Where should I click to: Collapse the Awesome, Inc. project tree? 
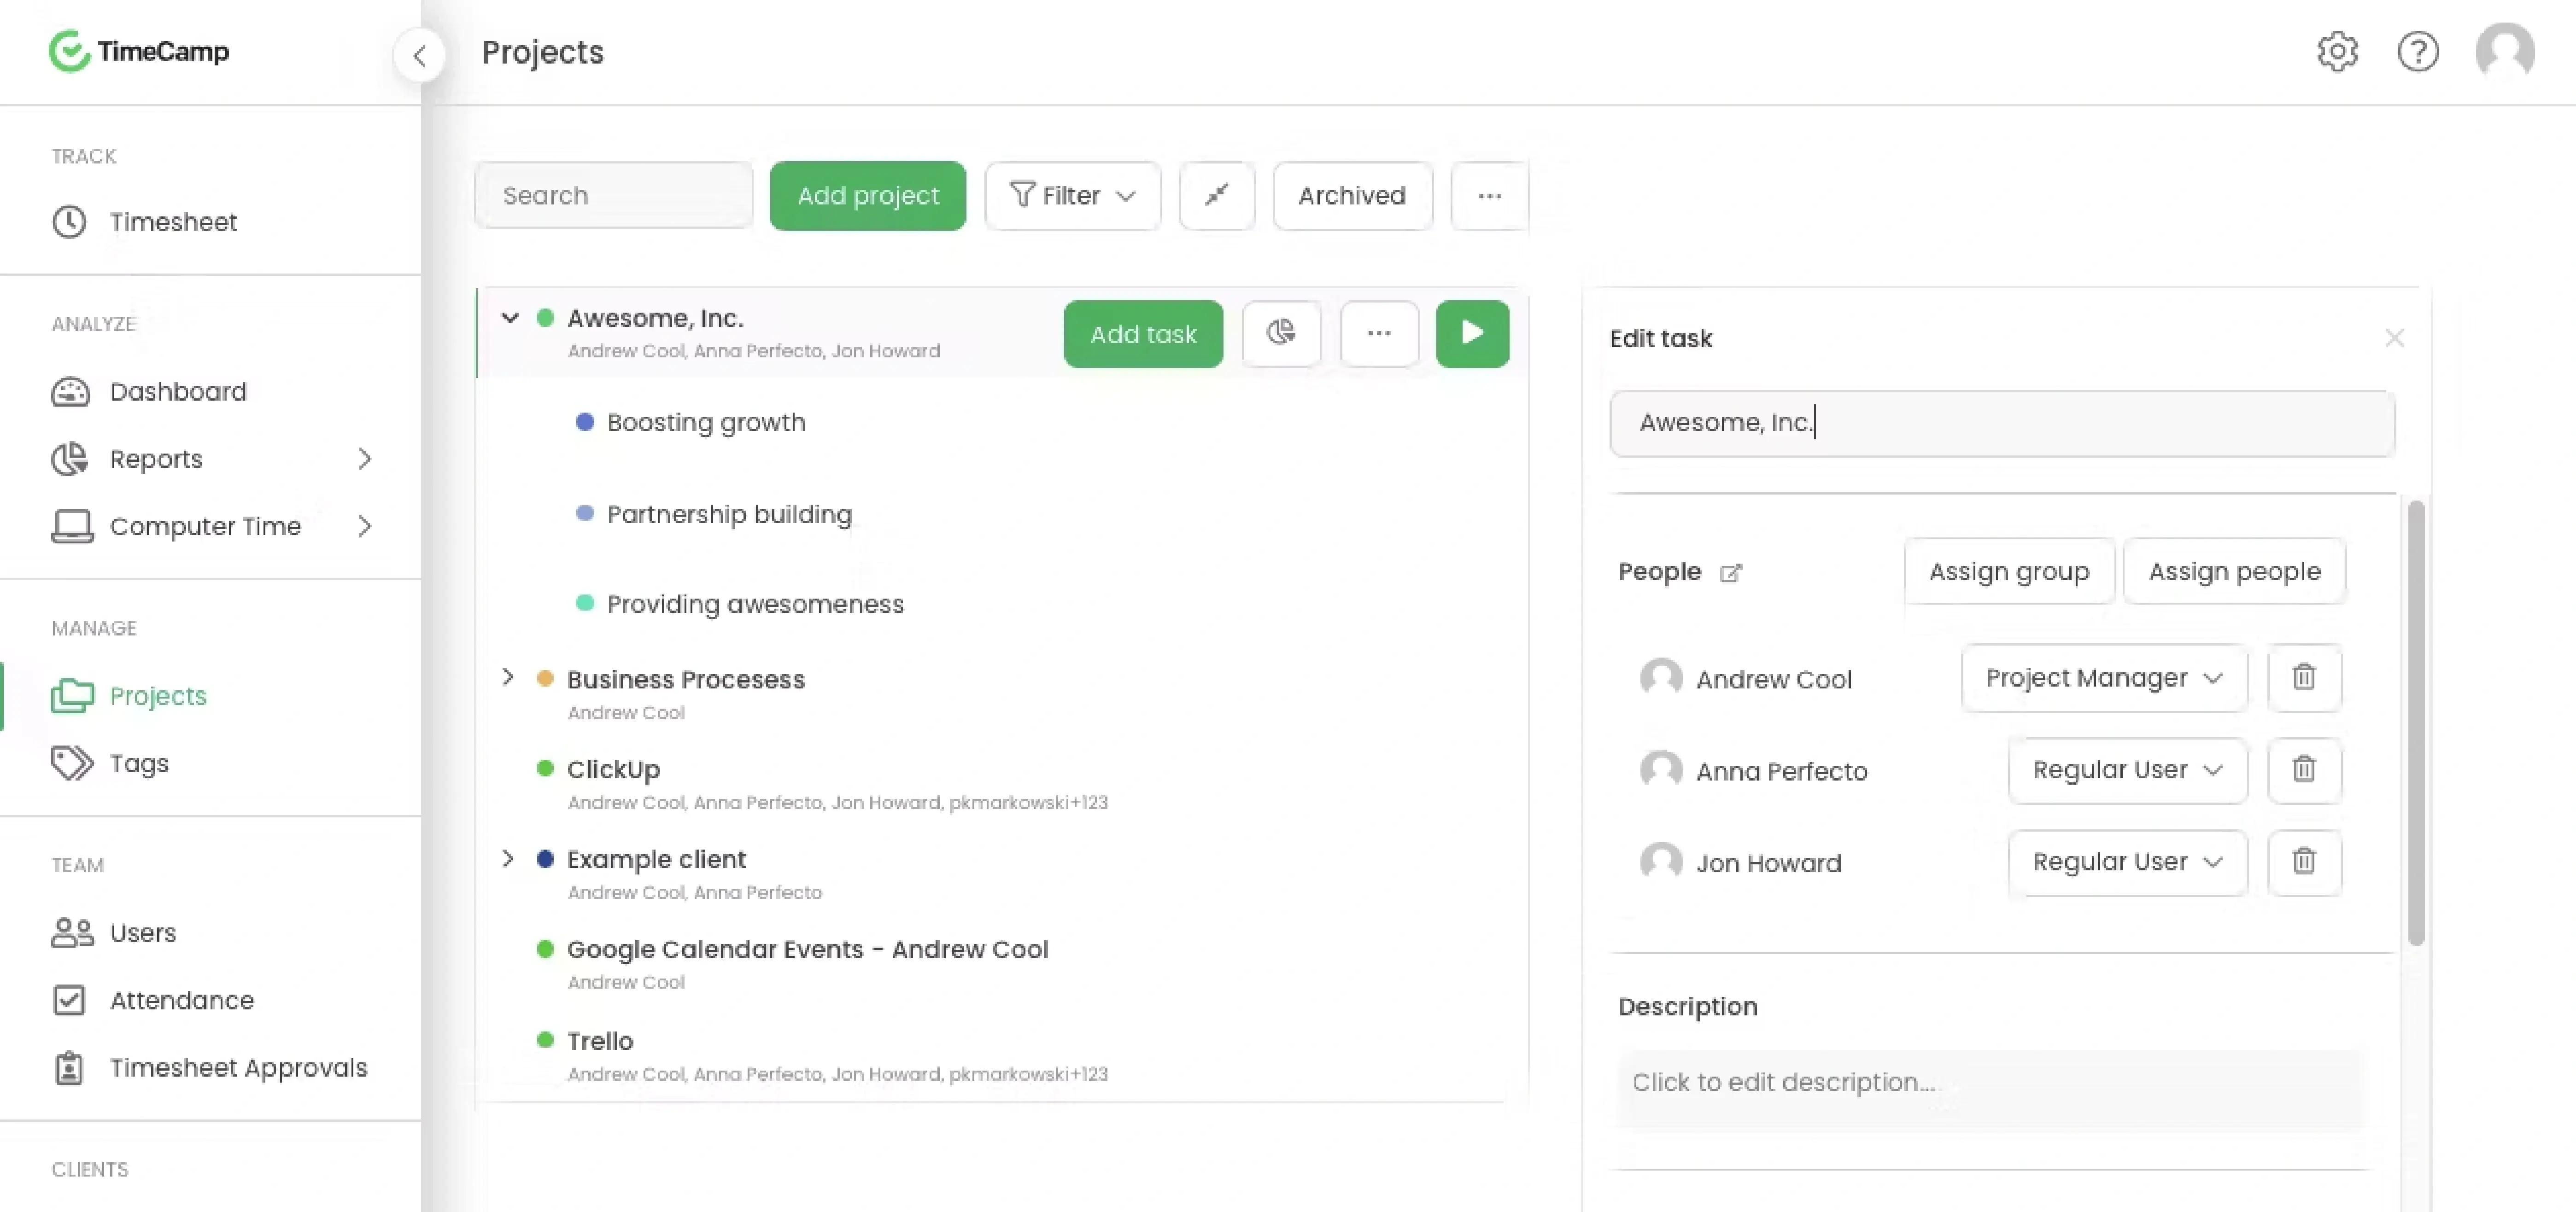coord(510,318)
